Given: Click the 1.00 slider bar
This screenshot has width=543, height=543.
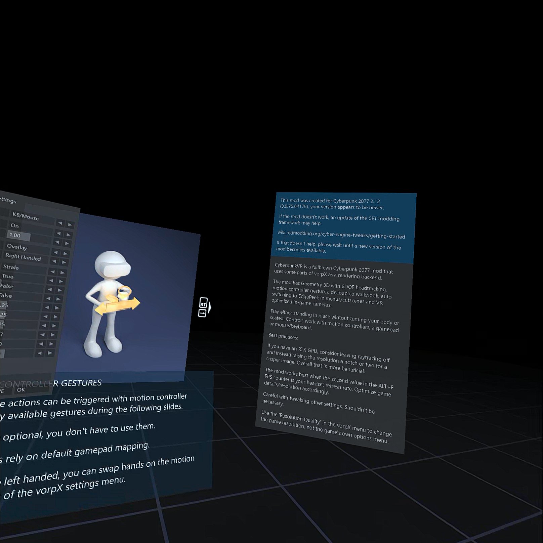Looking at the screenshot, I should coord(19,236).
